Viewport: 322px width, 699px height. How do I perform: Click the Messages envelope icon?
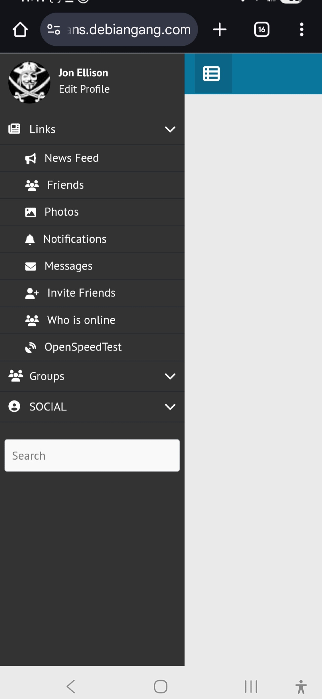(x=31, y=267)
